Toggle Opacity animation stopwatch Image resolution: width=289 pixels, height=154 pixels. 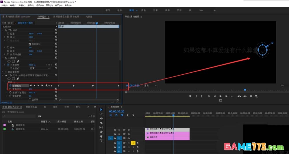click(x=8, y=65)
